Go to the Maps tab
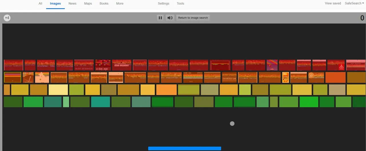366x151 pixels. pos(88,3)
